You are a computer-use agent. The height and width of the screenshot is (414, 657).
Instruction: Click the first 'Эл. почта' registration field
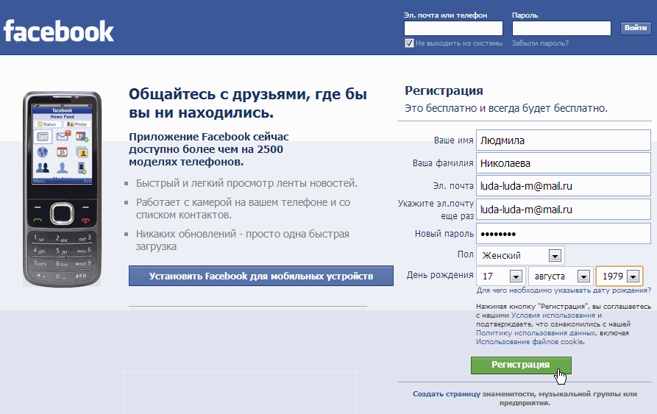[563, 186]
